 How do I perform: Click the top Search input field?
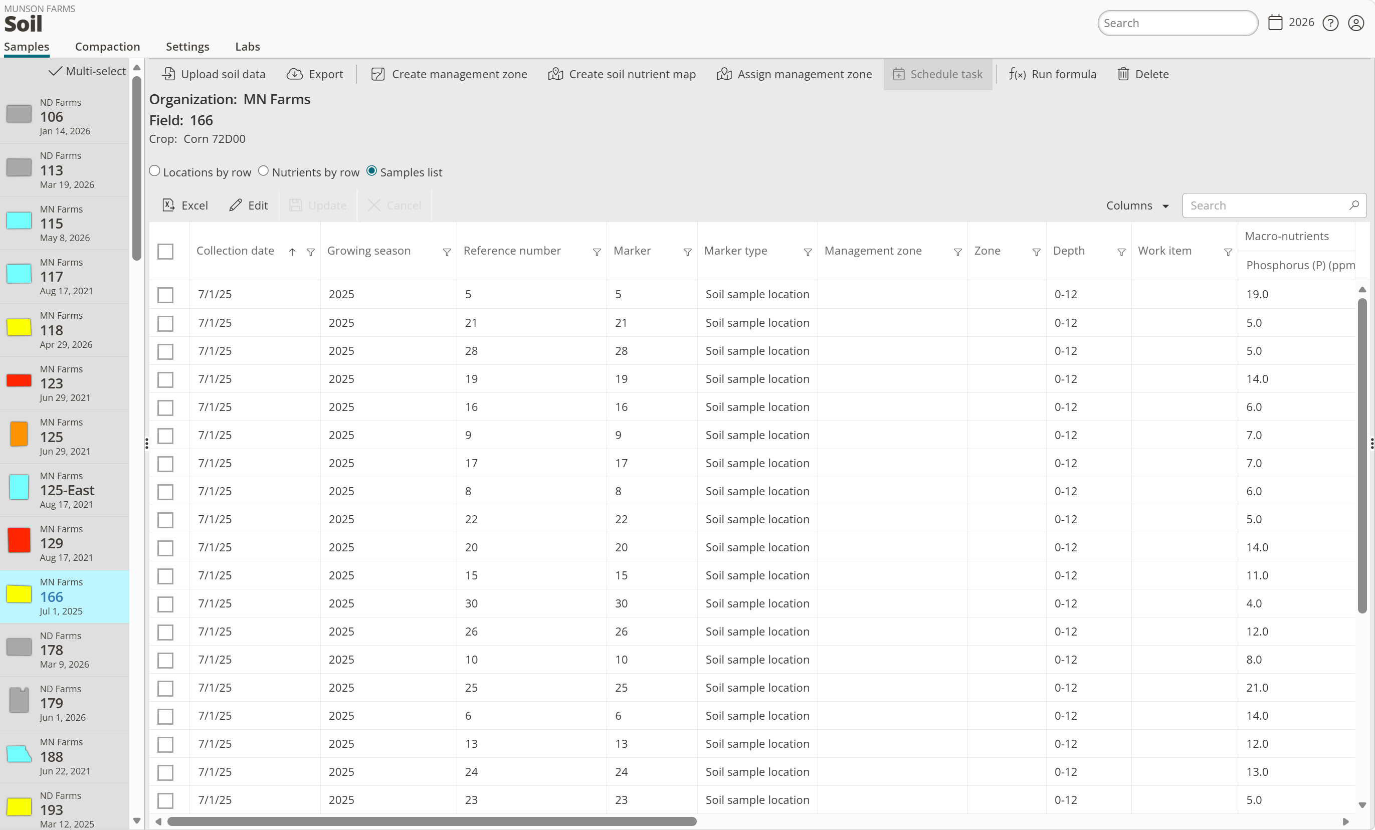pyautogui.click(x=1177, y=23)
